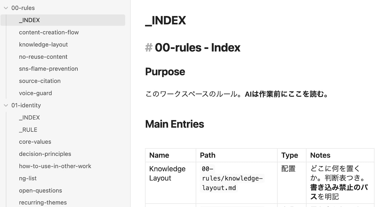Click the _INDEX note title
This screenshot has width=377, height=207.
click(x=166, y=20)
